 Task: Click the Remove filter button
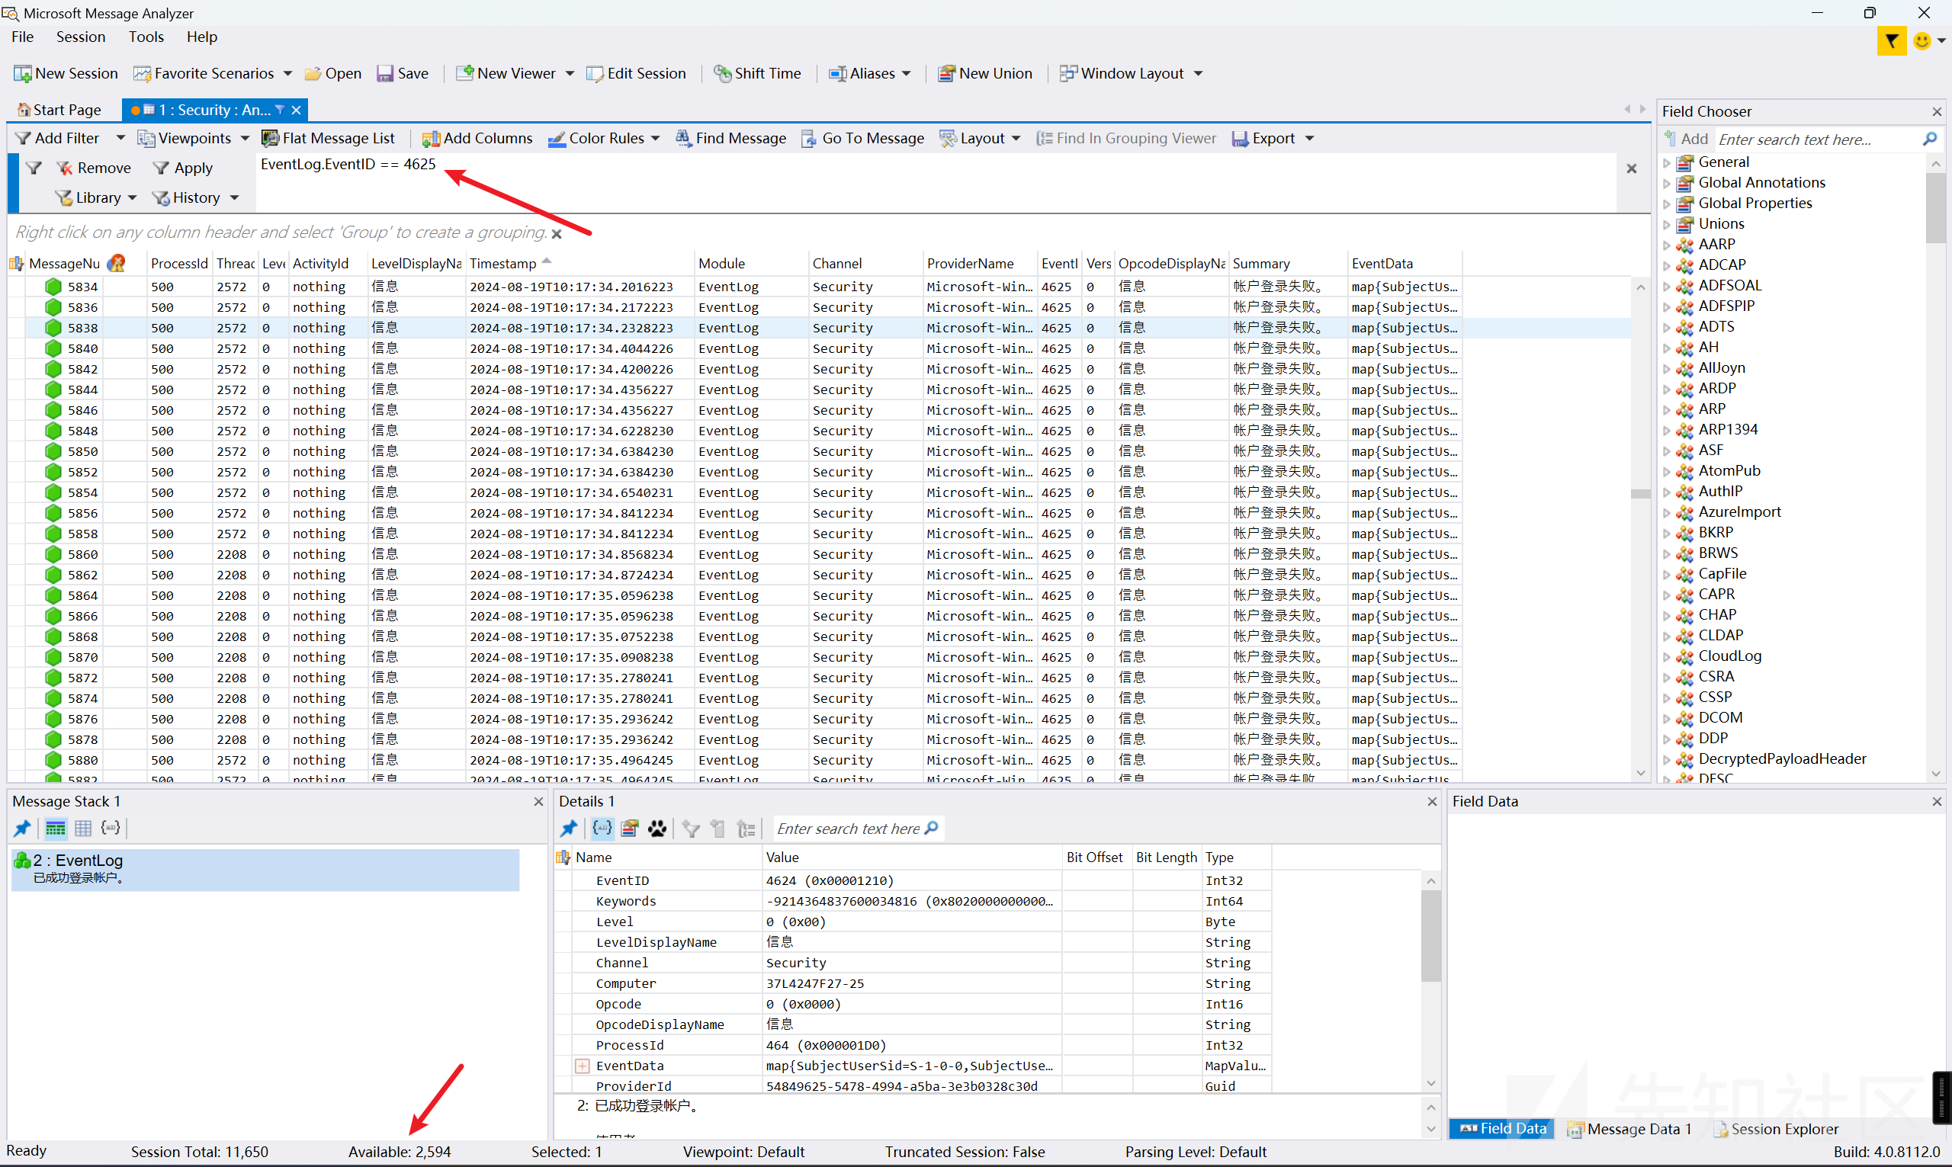point(94,168)
